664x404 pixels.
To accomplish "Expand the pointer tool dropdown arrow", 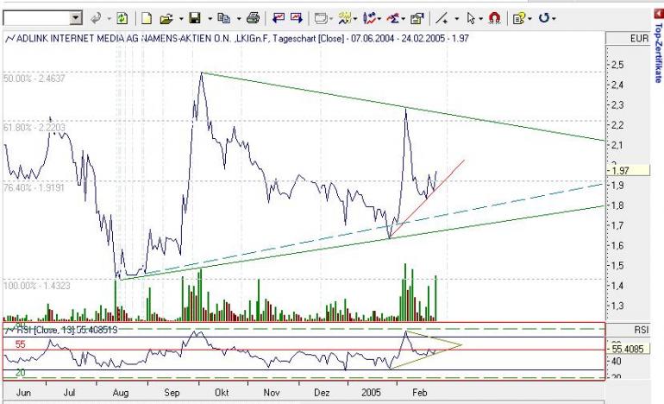I will click(x=480, y=19).
